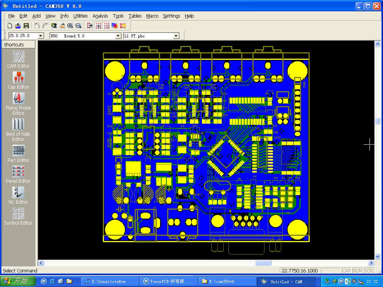The width and height of the screenshot is (383, 287).
Task: Click the transparency color overlay icon
Action: click(114, 26)
